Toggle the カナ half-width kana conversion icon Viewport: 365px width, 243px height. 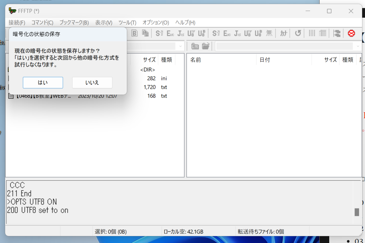pyautogui.click(x=284, y=33)
